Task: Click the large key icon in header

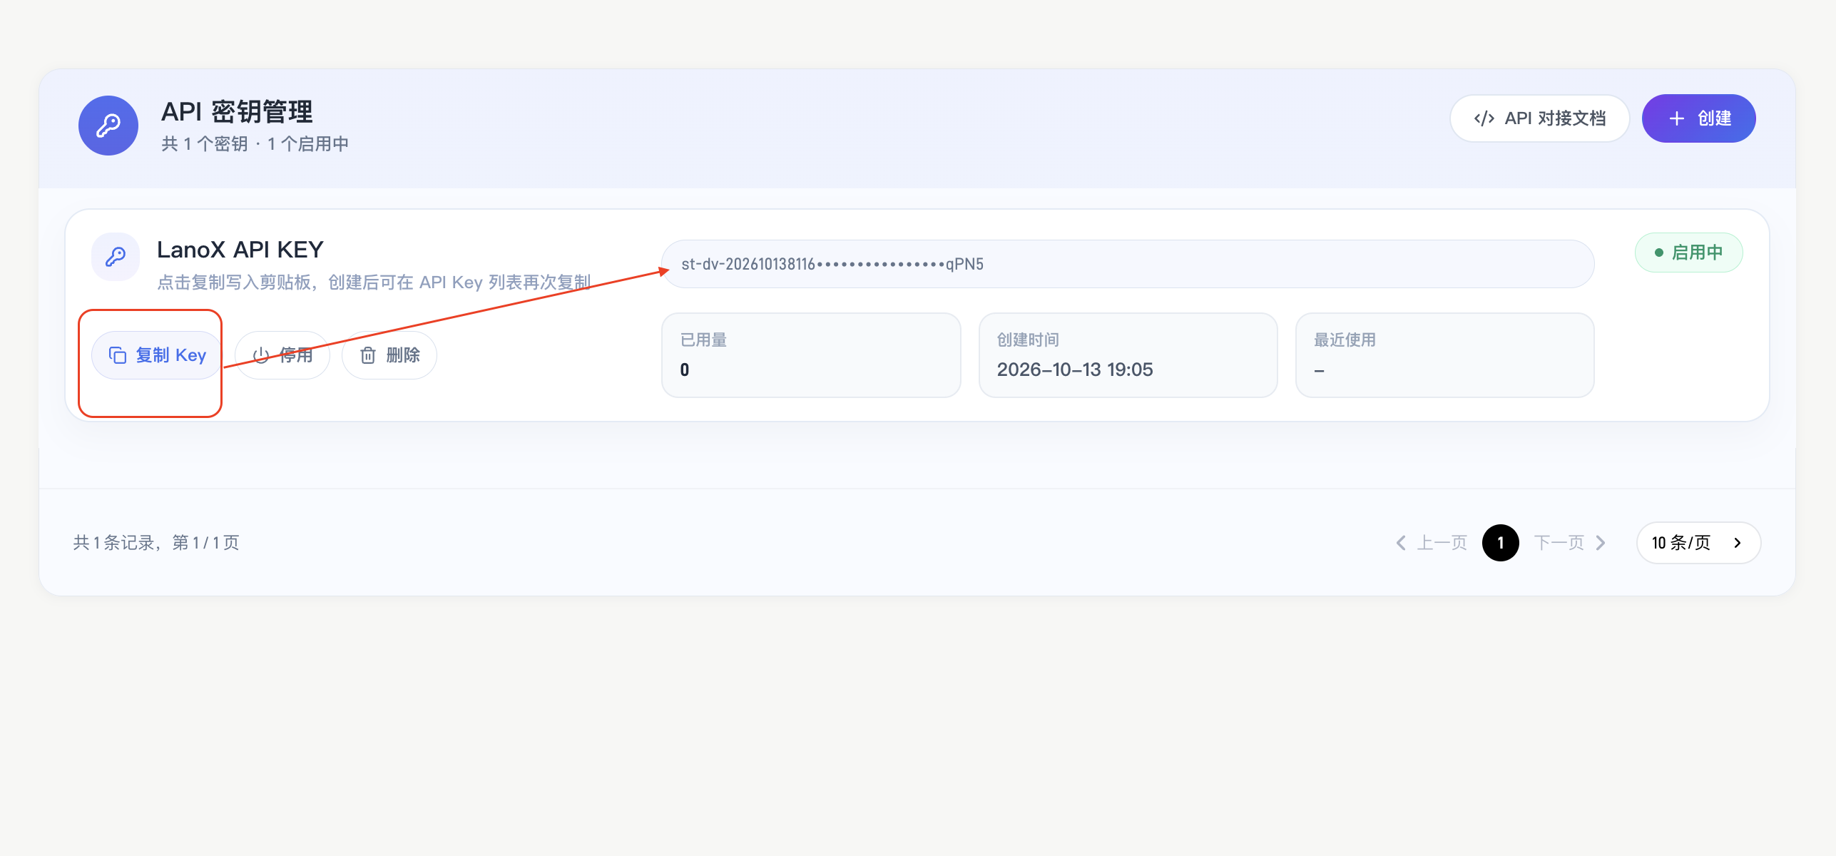Action: click(108, 126)
